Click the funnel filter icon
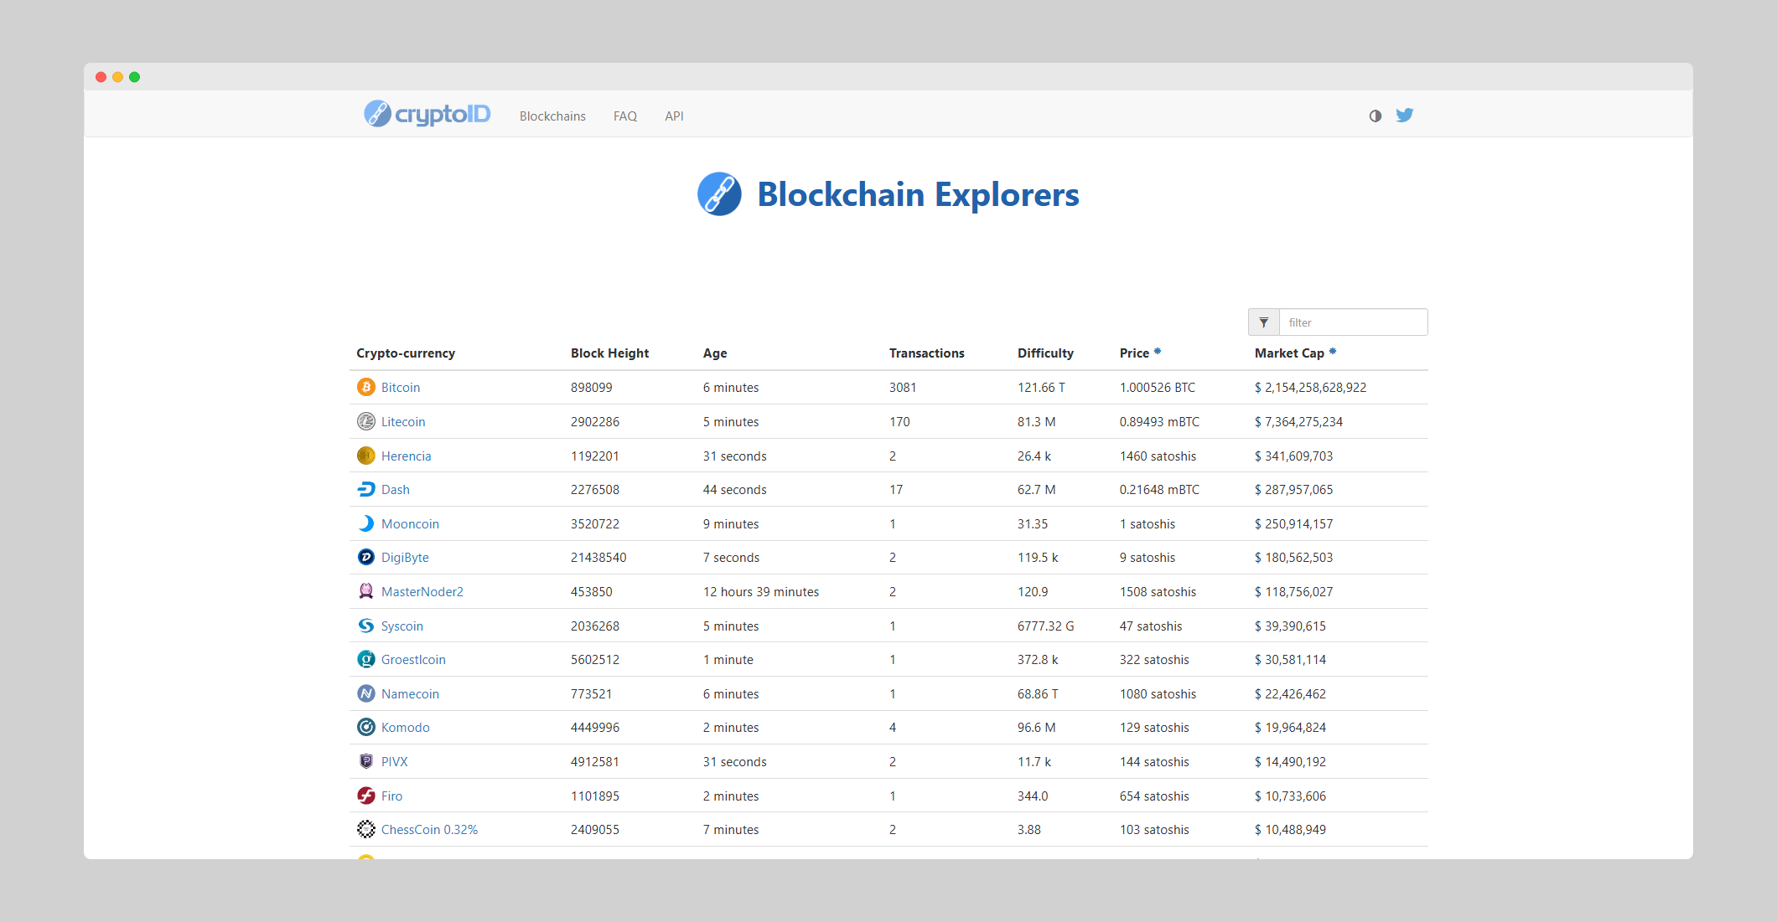Screen dimensions: 1777x922 click(1264, 322)
